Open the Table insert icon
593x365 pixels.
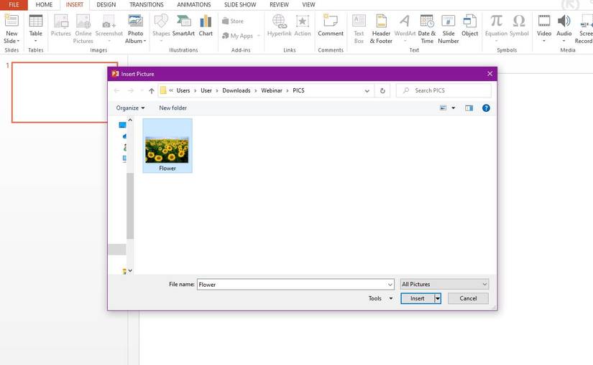point(35,21)
